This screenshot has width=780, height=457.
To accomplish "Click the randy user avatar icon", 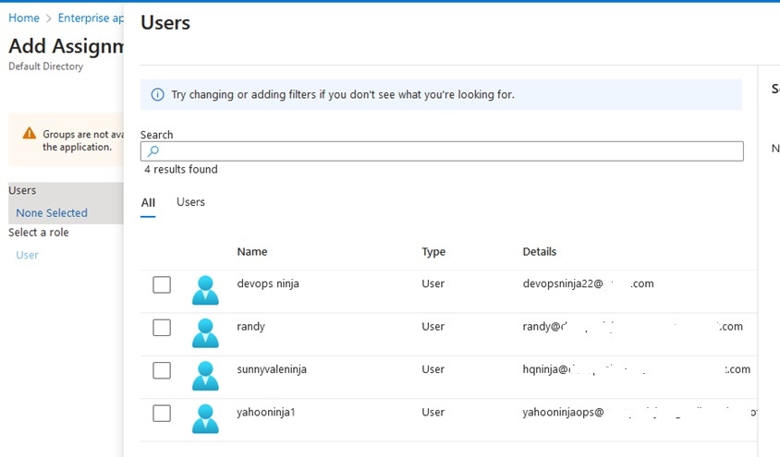I will (205, 332).
